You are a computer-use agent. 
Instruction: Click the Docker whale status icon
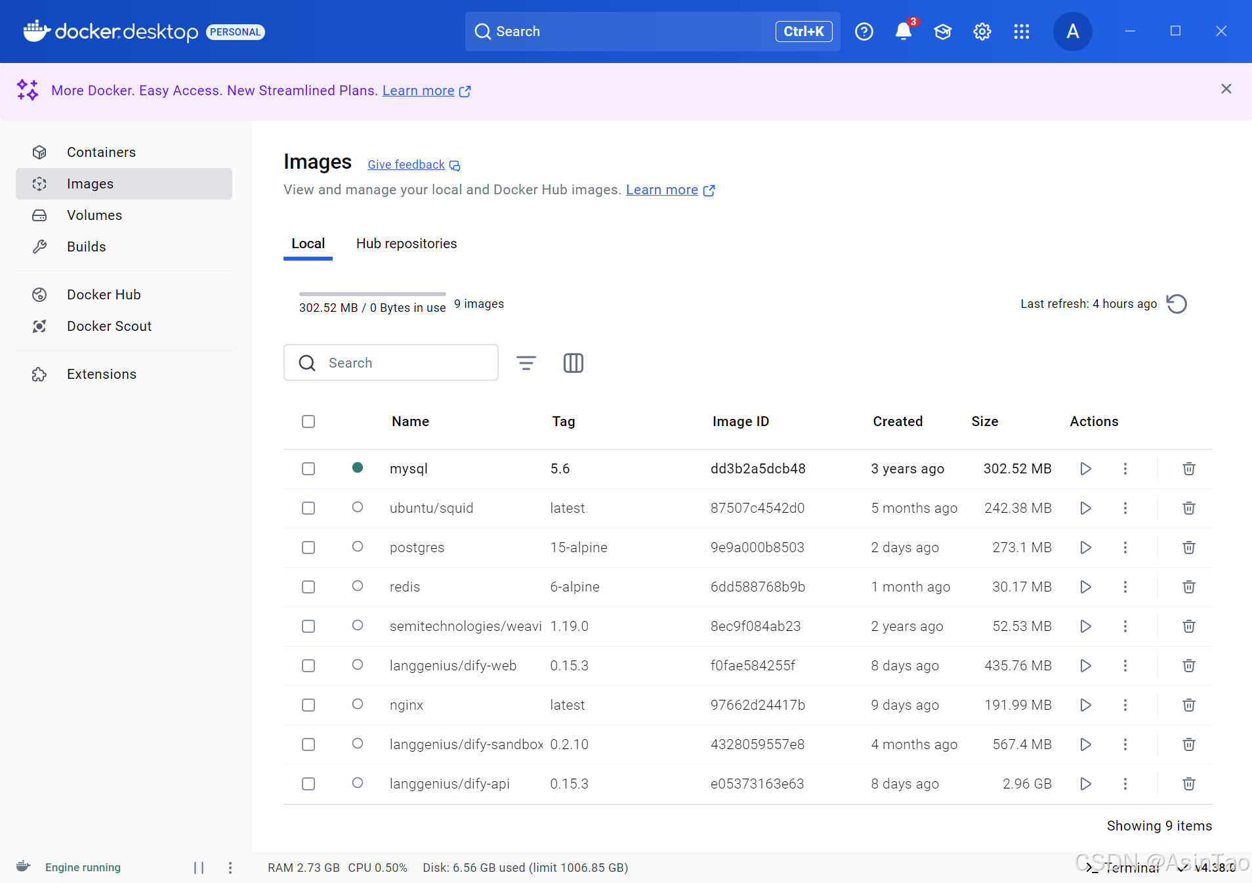pos(24,867)
